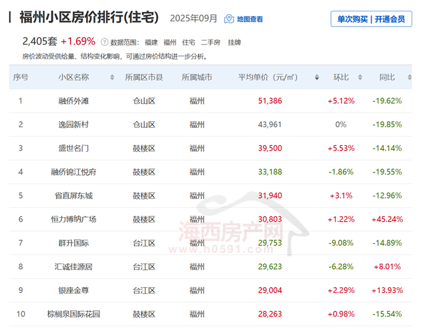Viewport: 427px width, 333px height.
Task: Open 融侨外滩 community details
Action: 73,101
